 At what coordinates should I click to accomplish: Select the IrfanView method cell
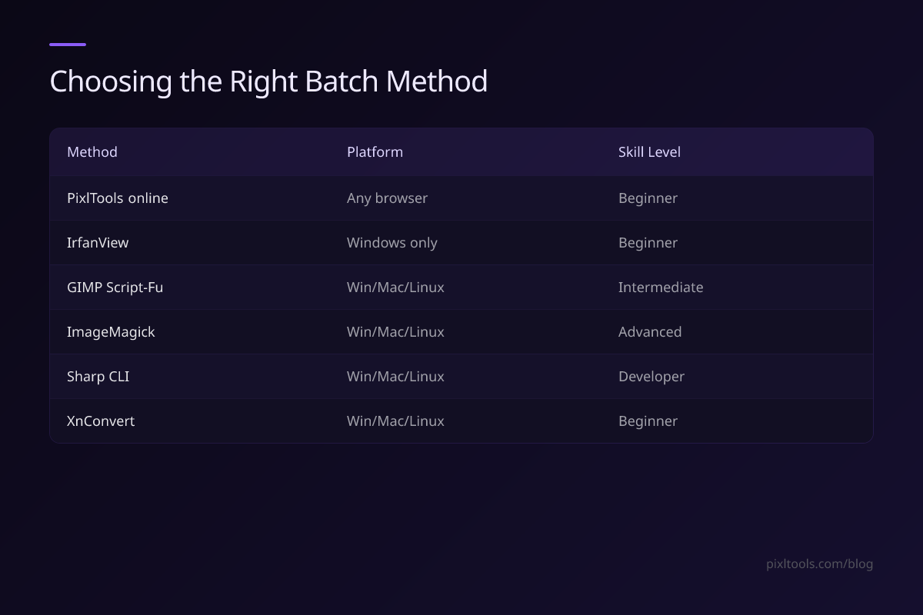pyautogui.click(x=98, y=243)
